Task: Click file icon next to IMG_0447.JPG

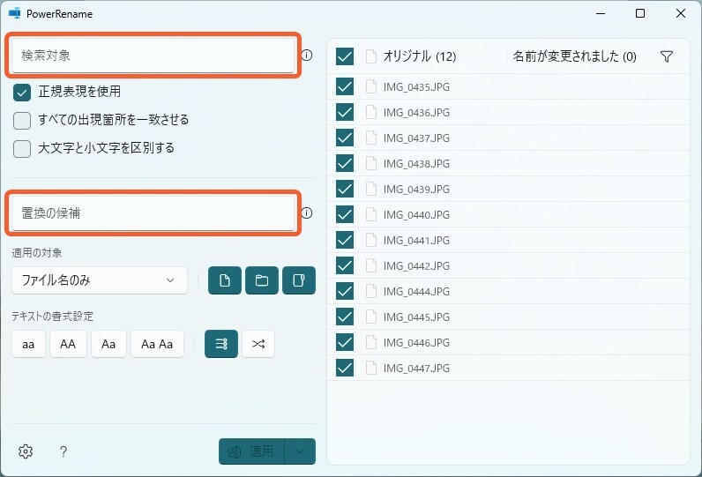Action: 371,368
